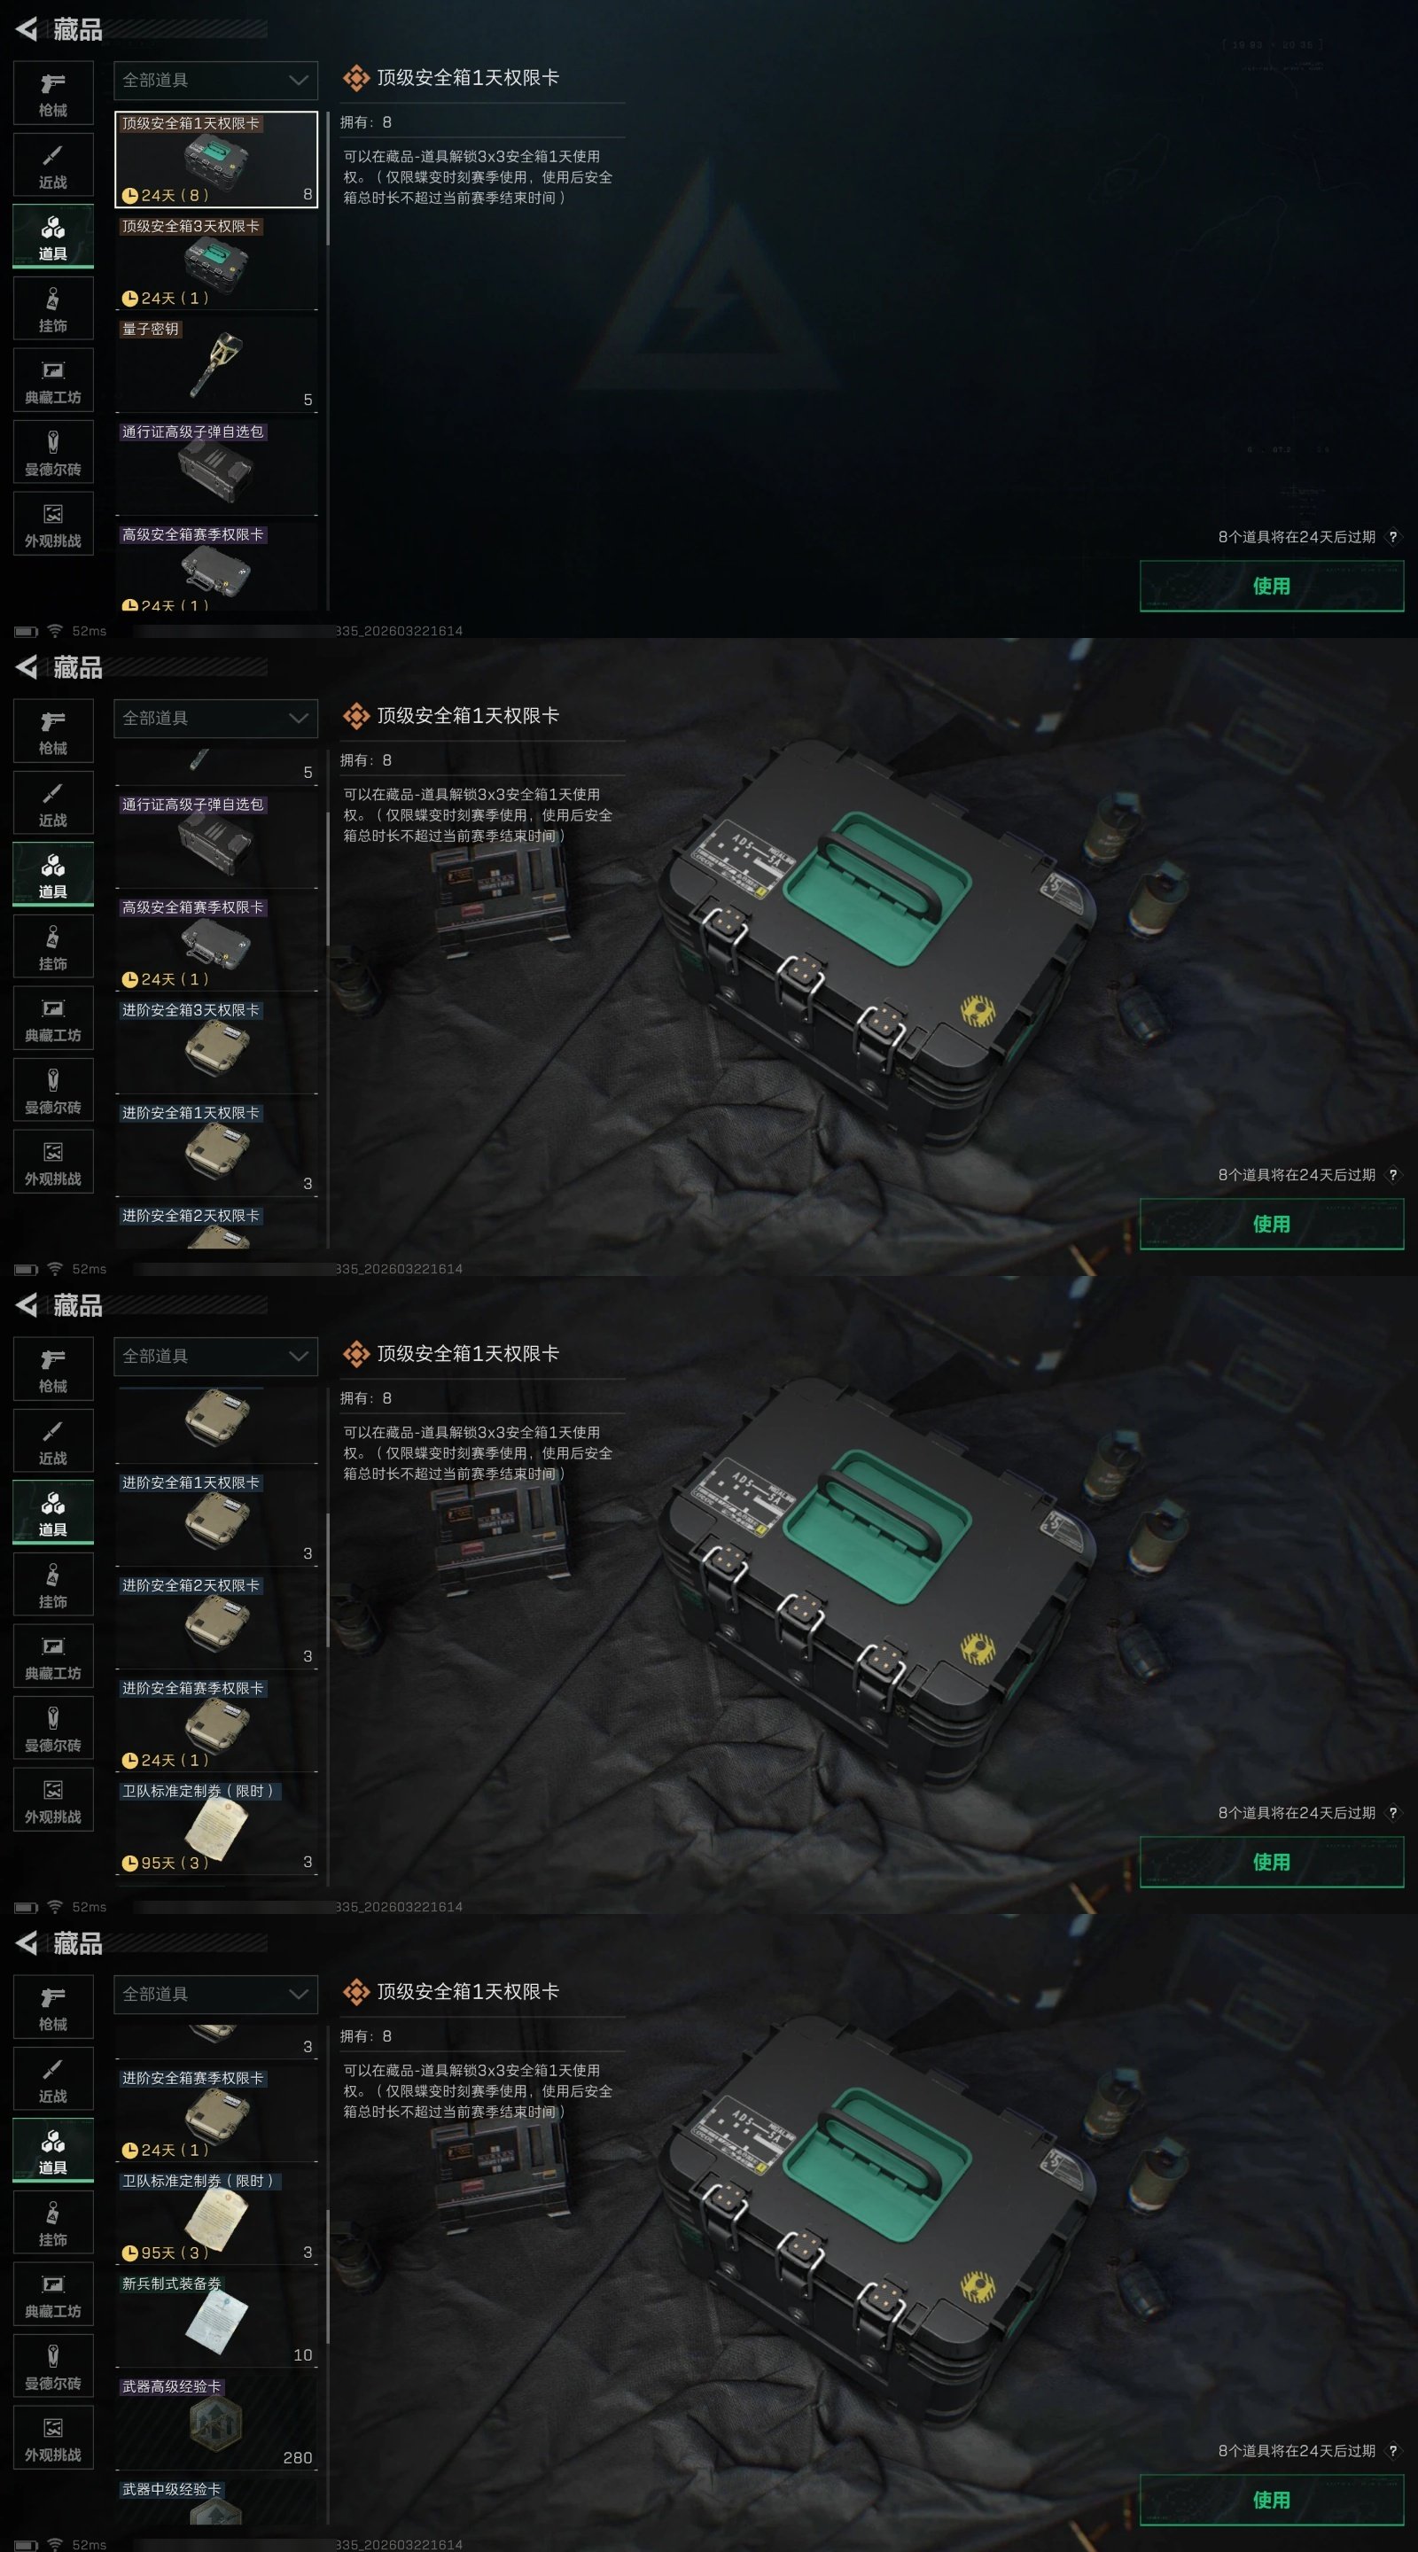Open 枪械 tab beside the 量子密钥 list

(53, 93)
